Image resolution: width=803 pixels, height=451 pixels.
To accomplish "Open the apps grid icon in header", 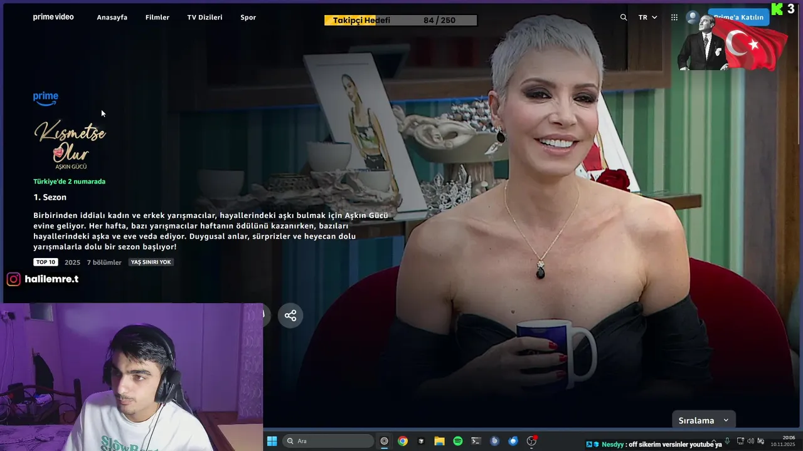I will tap(674, 18).
